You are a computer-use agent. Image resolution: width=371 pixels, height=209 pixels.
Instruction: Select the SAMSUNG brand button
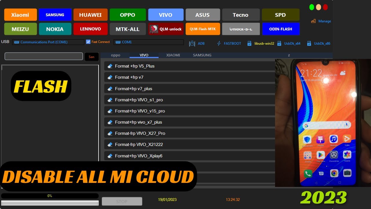pos(55,15)
